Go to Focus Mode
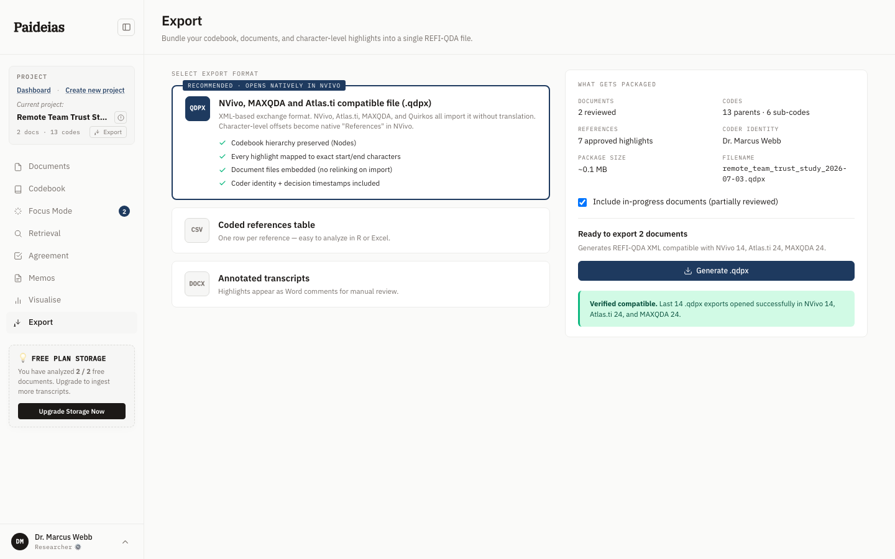895x559 pixels. [x=71, y=211]
